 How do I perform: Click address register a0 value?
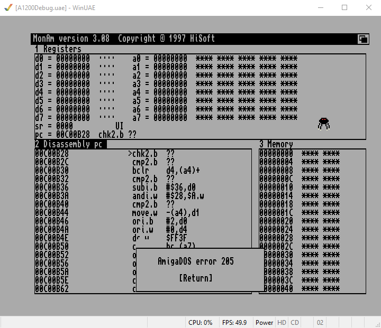(170, 58)
